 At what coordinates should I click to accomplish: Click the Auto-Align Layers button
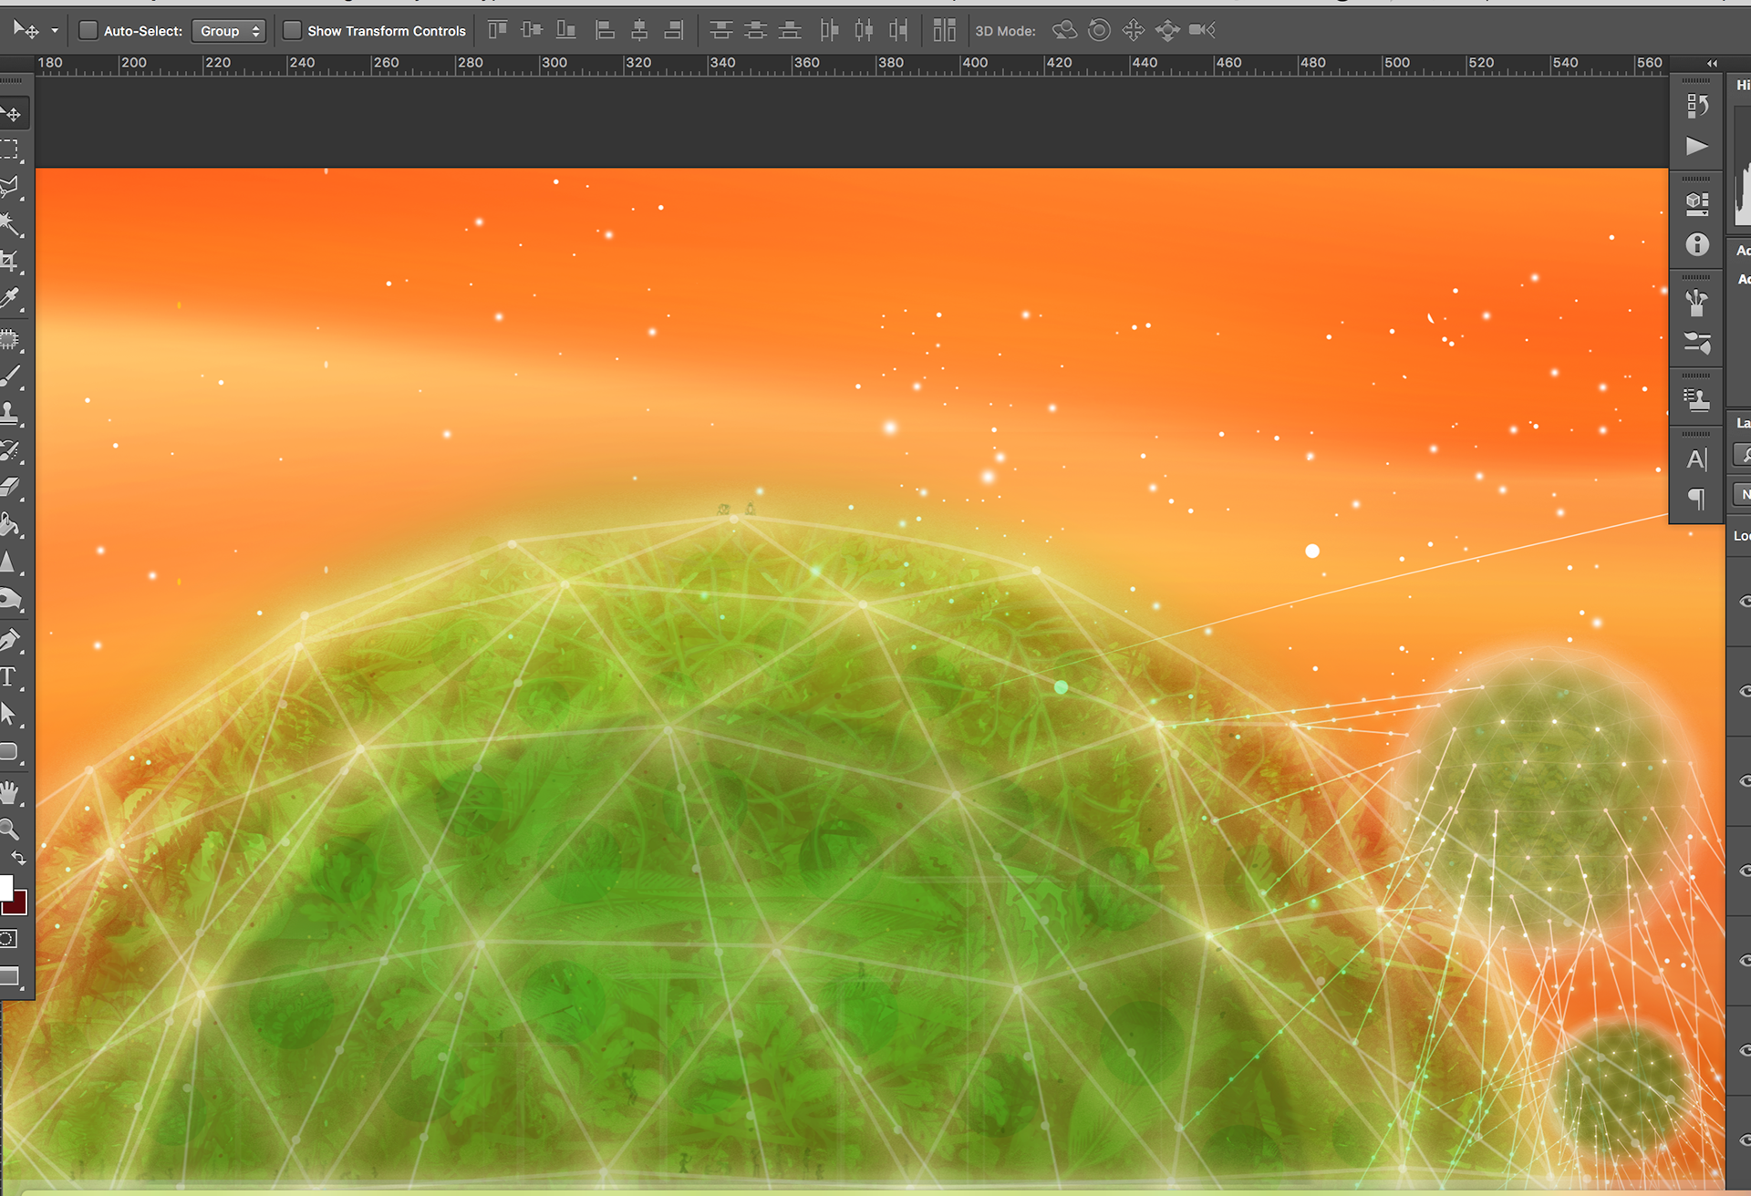point(944,31)
